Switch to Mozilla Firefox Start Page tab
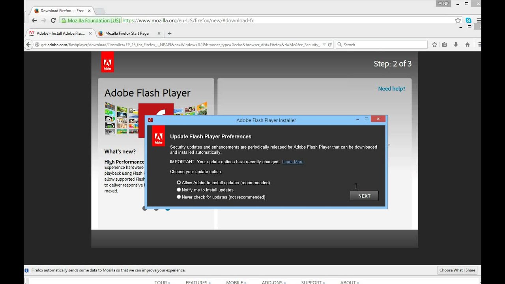Viewport: 505px width, 284px height. pos(127,34)
